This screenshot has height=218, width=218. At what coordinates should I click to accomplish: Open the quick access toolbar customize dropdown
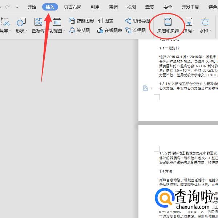tap(17, 7)
